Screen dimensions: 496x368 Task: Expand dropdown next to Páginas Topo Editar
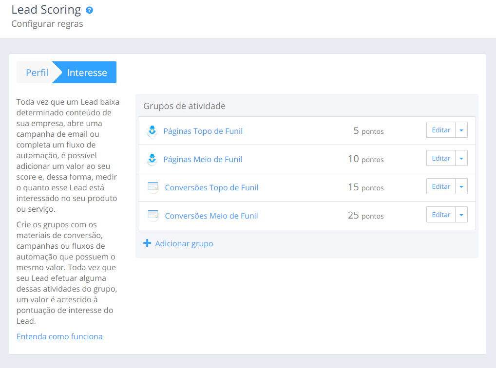(x=461, y=130)
